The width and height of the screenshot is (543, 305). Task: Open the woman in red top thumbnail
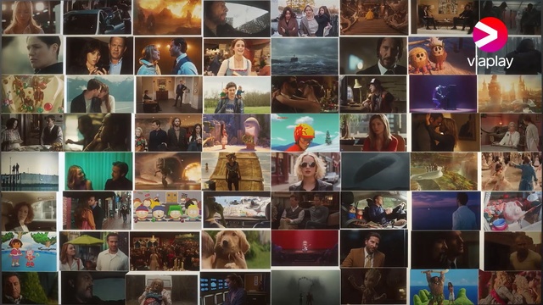pyautogui.click(x=374, y=133)
